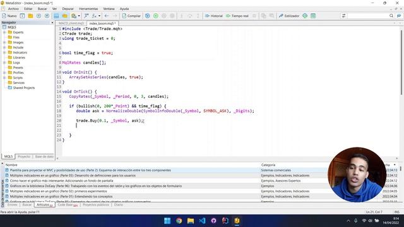Open the fx functions dropdown arrow
This screenshot has height=227, width=404.
point(100,16)
